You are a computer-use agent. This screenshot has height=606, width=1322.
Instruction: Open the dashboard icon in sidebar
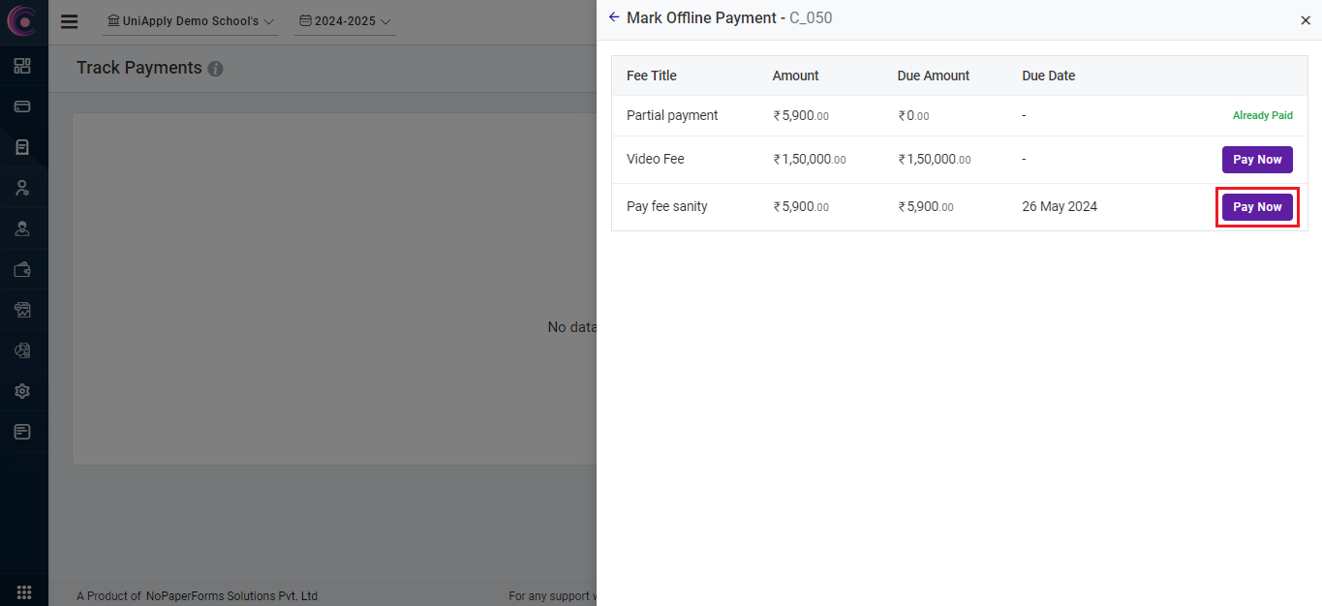[x=22, y=66]
